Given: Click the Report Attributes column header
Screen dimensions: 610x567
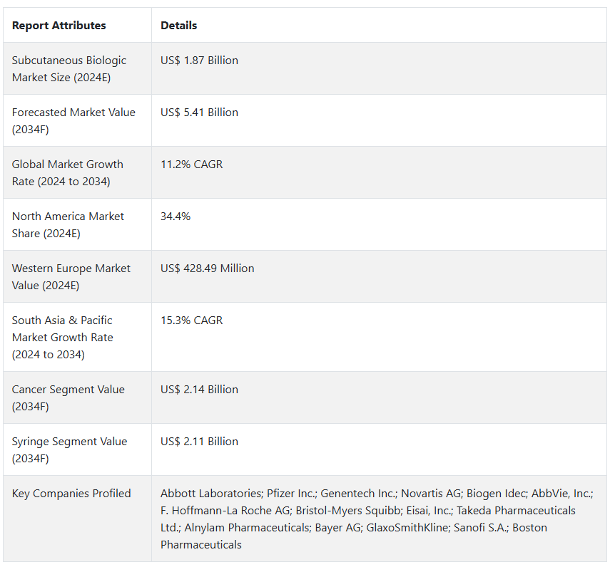Looking at the screenshot, I should pos(59,26).
